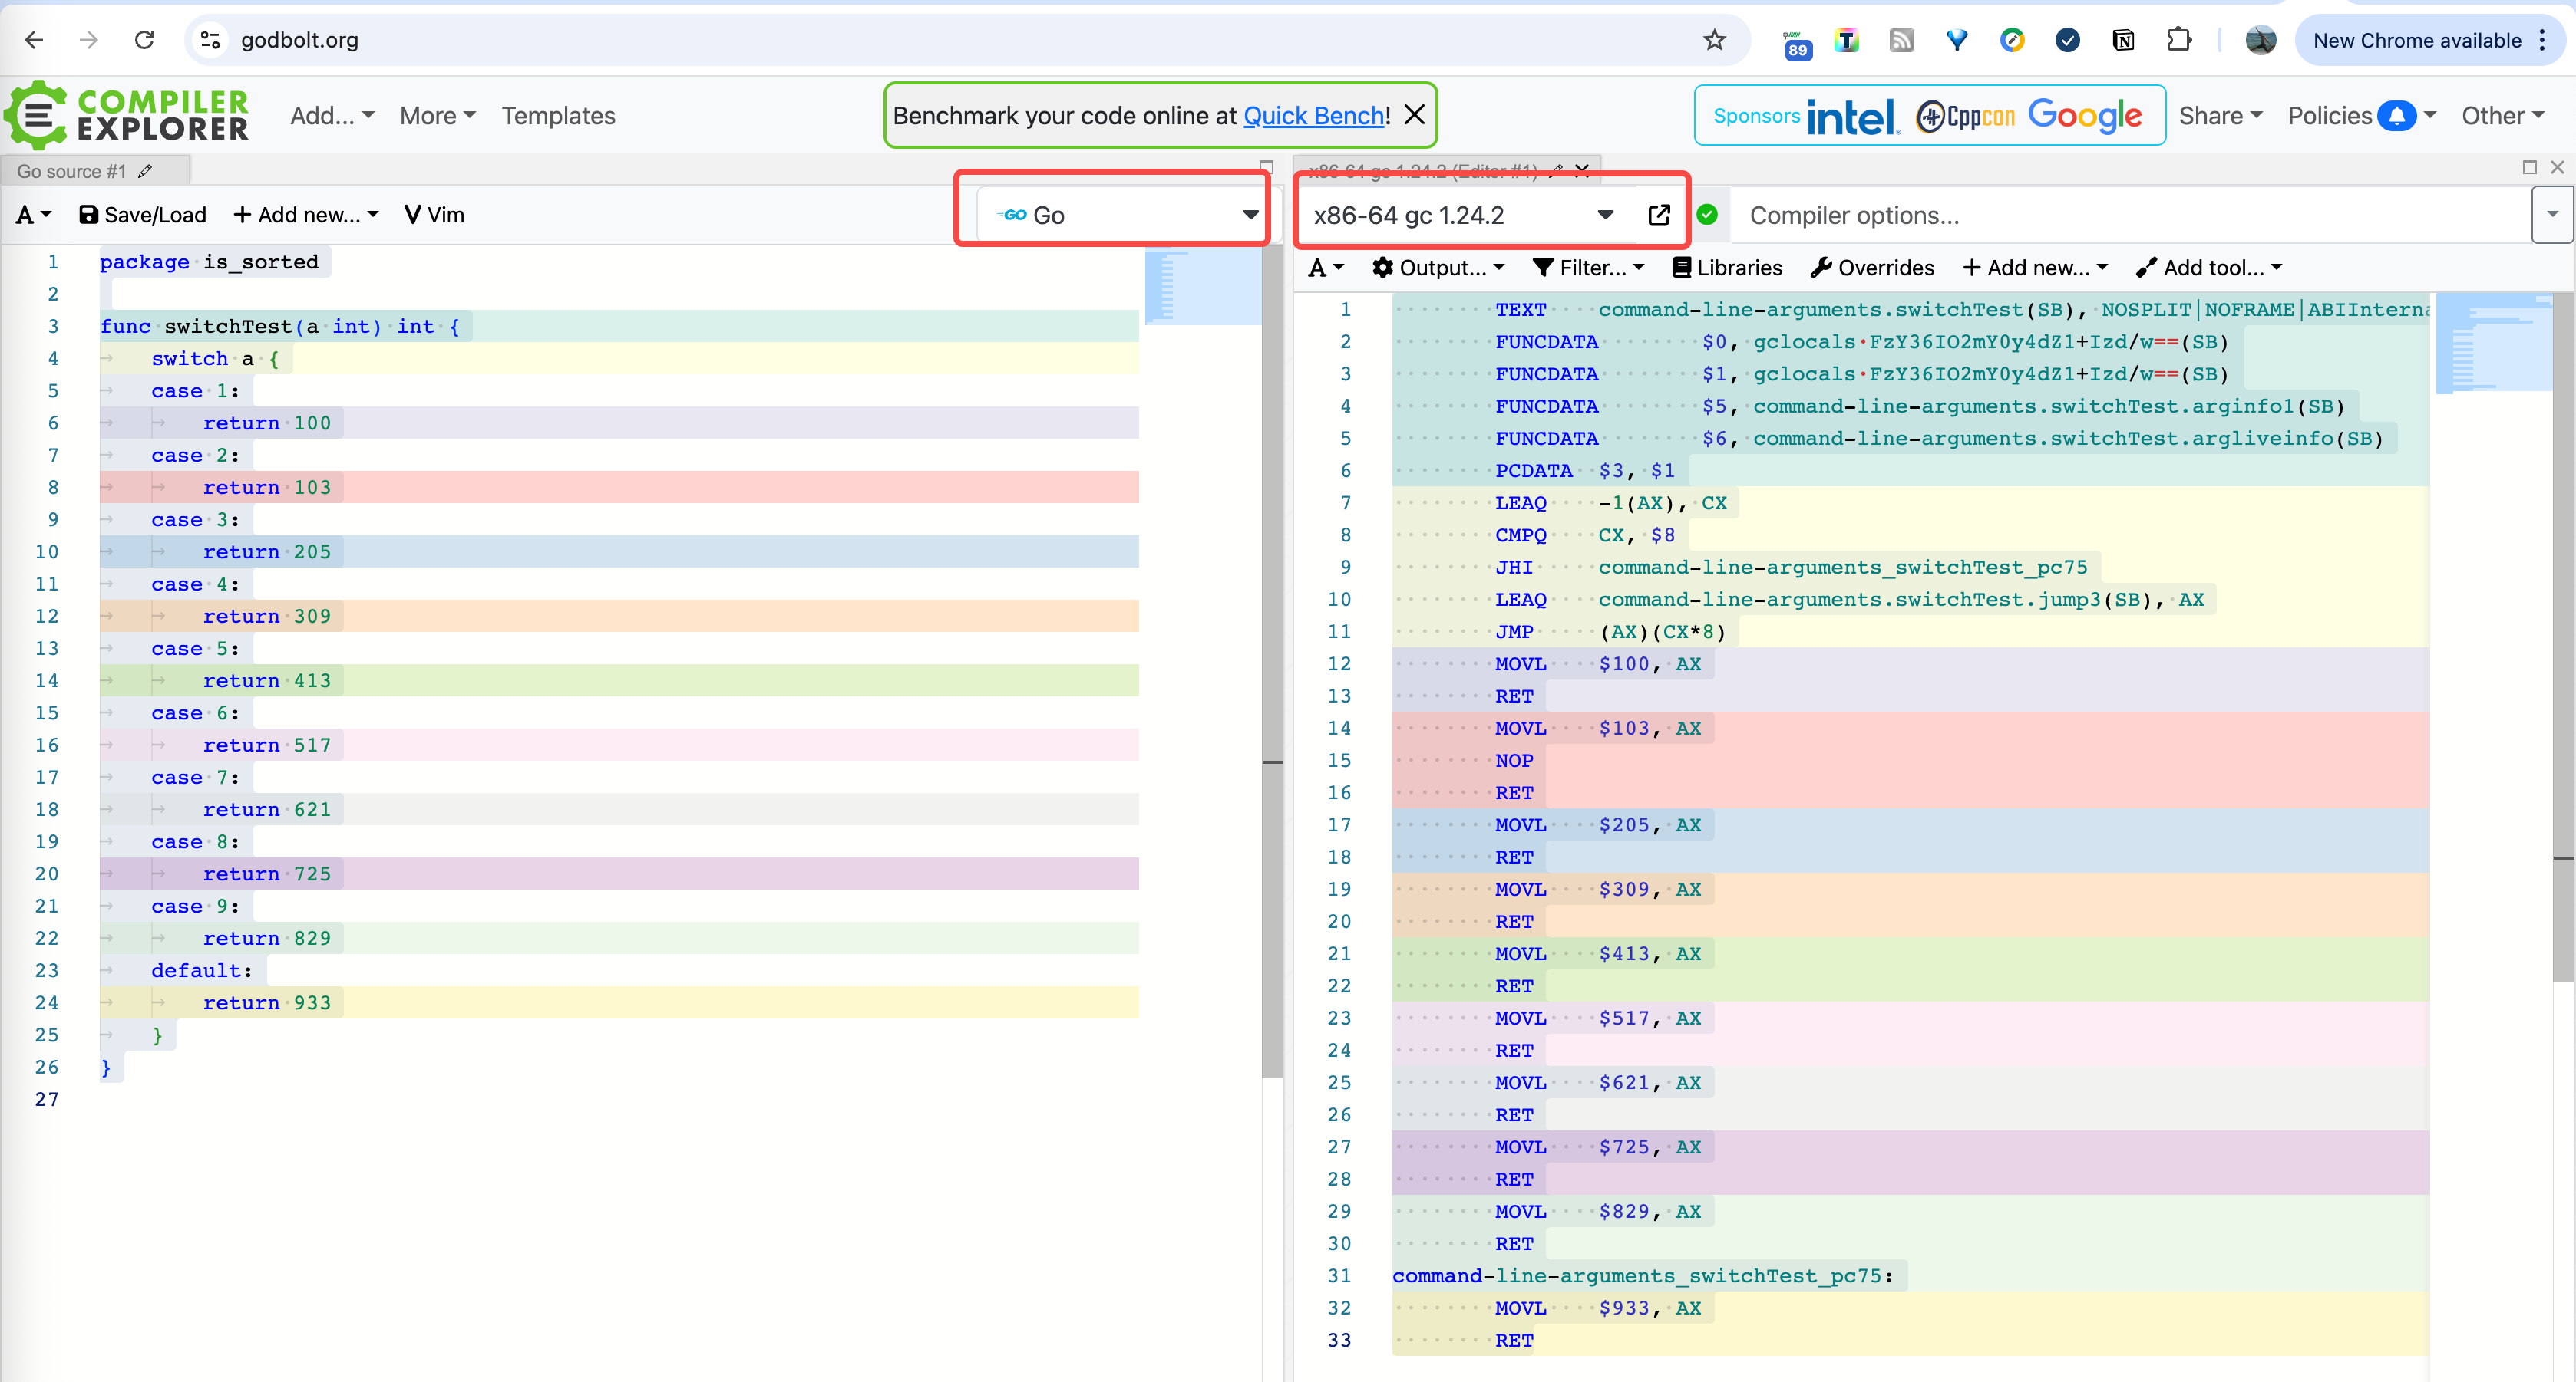Screen dimensions: 2576x1382
Task: Bookmark page with the star icon
Action: click(x=1714, y=40)
